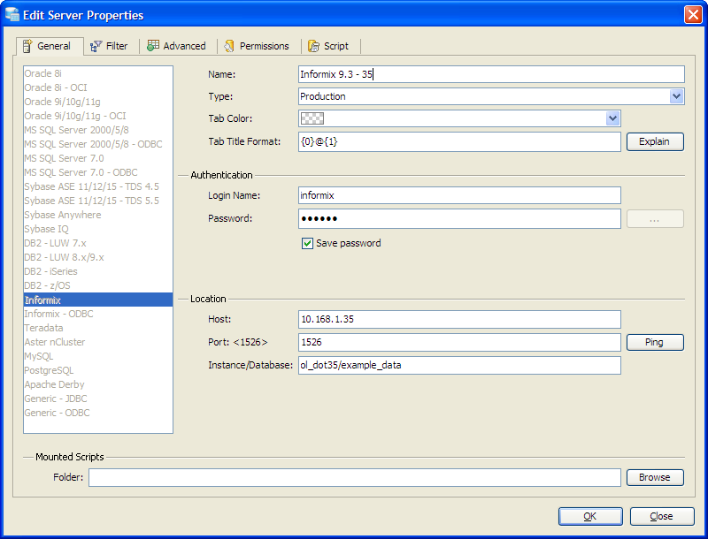Click the Permissions tab icon
Viewport: 708px width, 539px height.
click(229, 46)
